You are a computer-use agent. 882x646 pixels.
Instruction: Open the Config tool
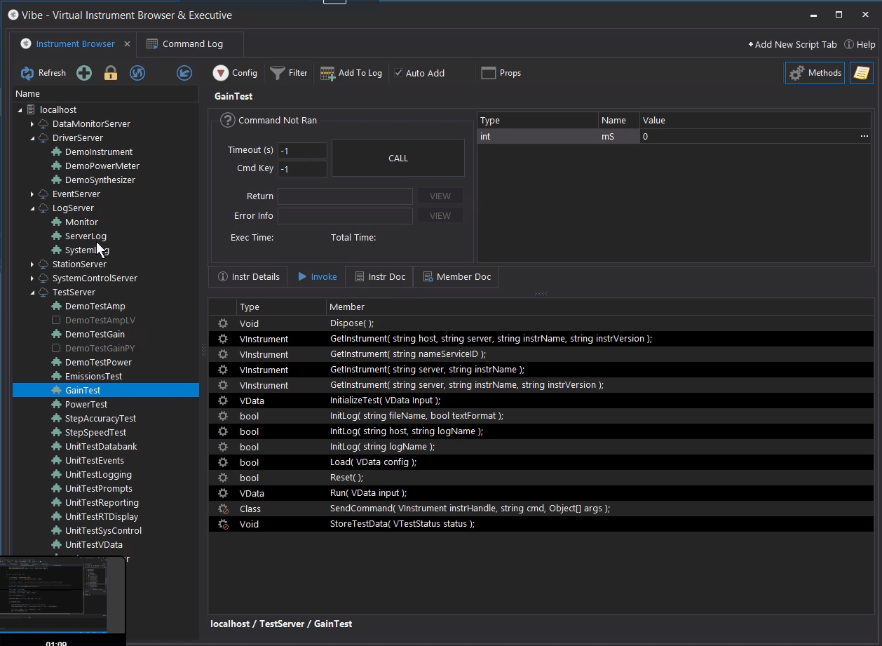pos(236,72)
